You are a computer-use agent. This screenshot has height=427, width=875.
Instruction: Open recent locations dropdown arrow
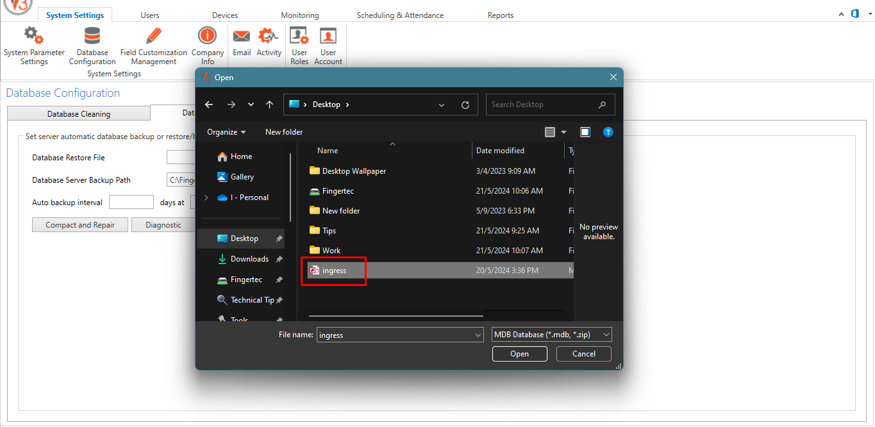[x=251, y=105]
